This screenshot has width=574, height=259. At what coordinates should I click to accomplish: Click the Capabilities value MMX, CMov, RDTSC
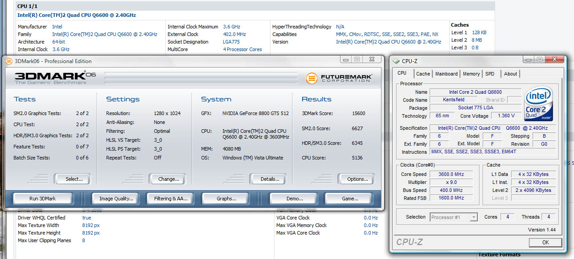click(387, 34)
